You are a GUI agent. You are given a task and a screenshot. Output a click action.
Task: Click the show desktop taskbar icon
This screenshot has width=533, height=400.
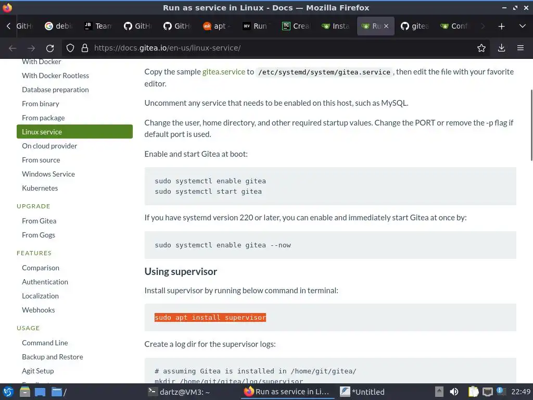pyautogui.click(x=40, y=392)
